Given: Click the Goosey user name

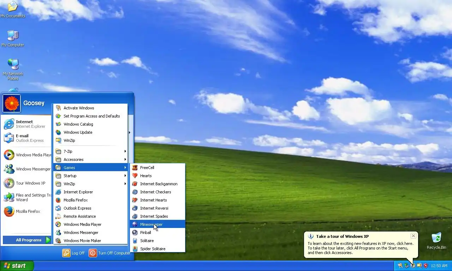Looking at the screenshot, I should pos(34,103).
